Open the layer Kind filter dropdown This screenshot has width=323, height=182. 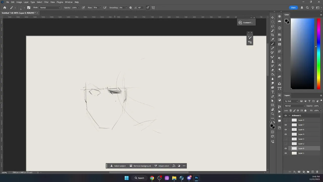coord(291,101)
